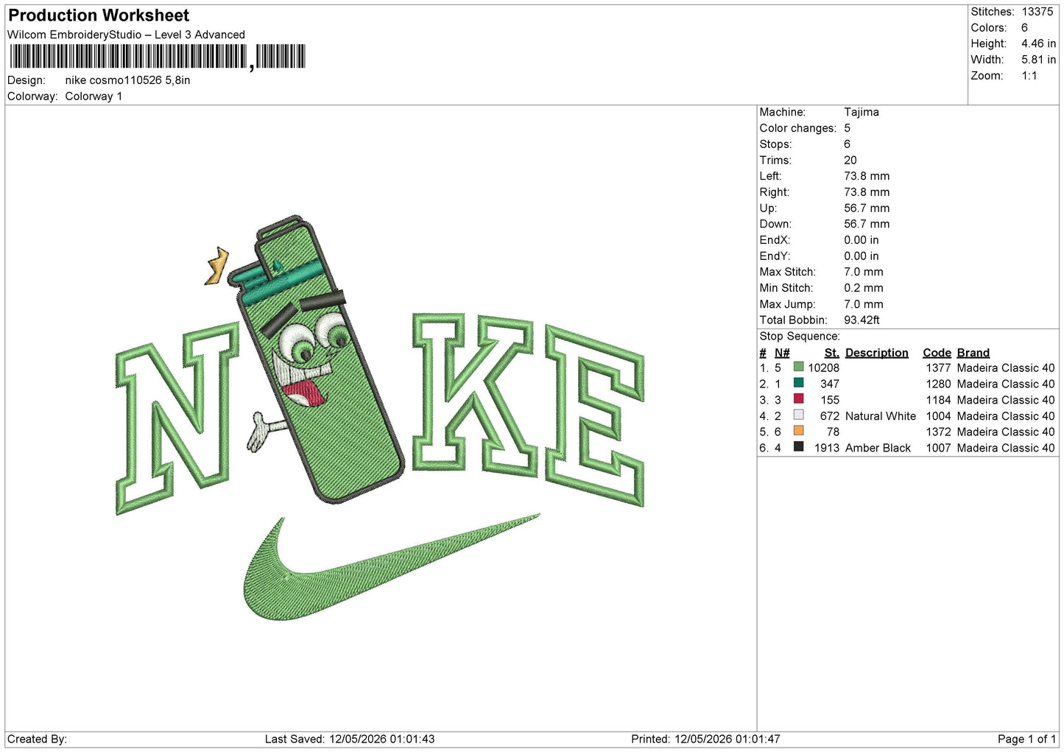
Task: Click the 'Created By:' footer label
Action: (x=37, y=739)
